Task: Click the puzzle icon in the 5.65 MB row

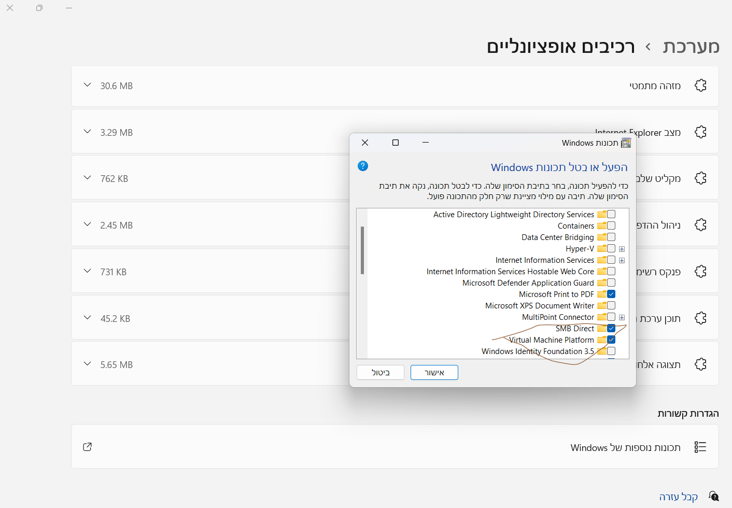Action: click(x=700, y=364)
